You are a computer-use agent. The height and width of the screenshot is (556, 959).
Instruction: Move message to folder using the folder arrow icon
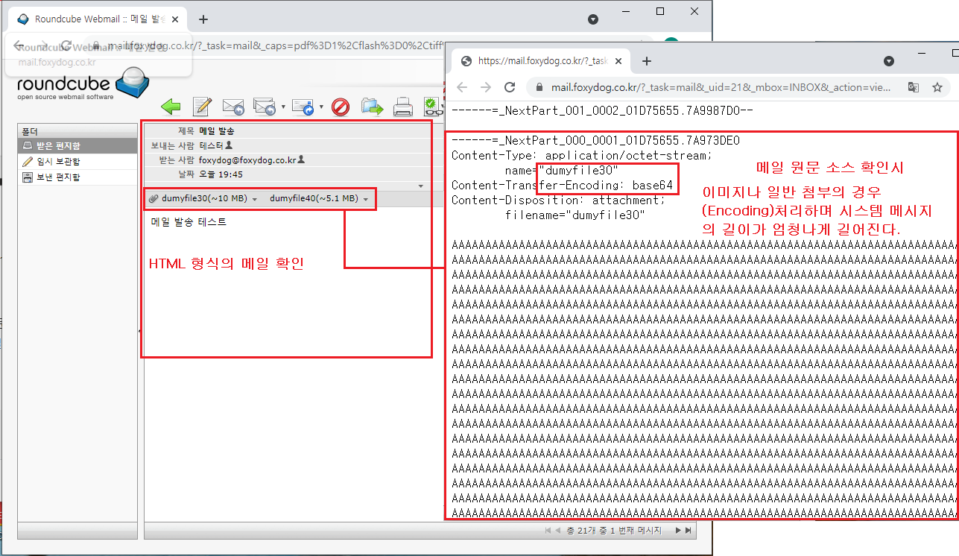tap(372, 107)
